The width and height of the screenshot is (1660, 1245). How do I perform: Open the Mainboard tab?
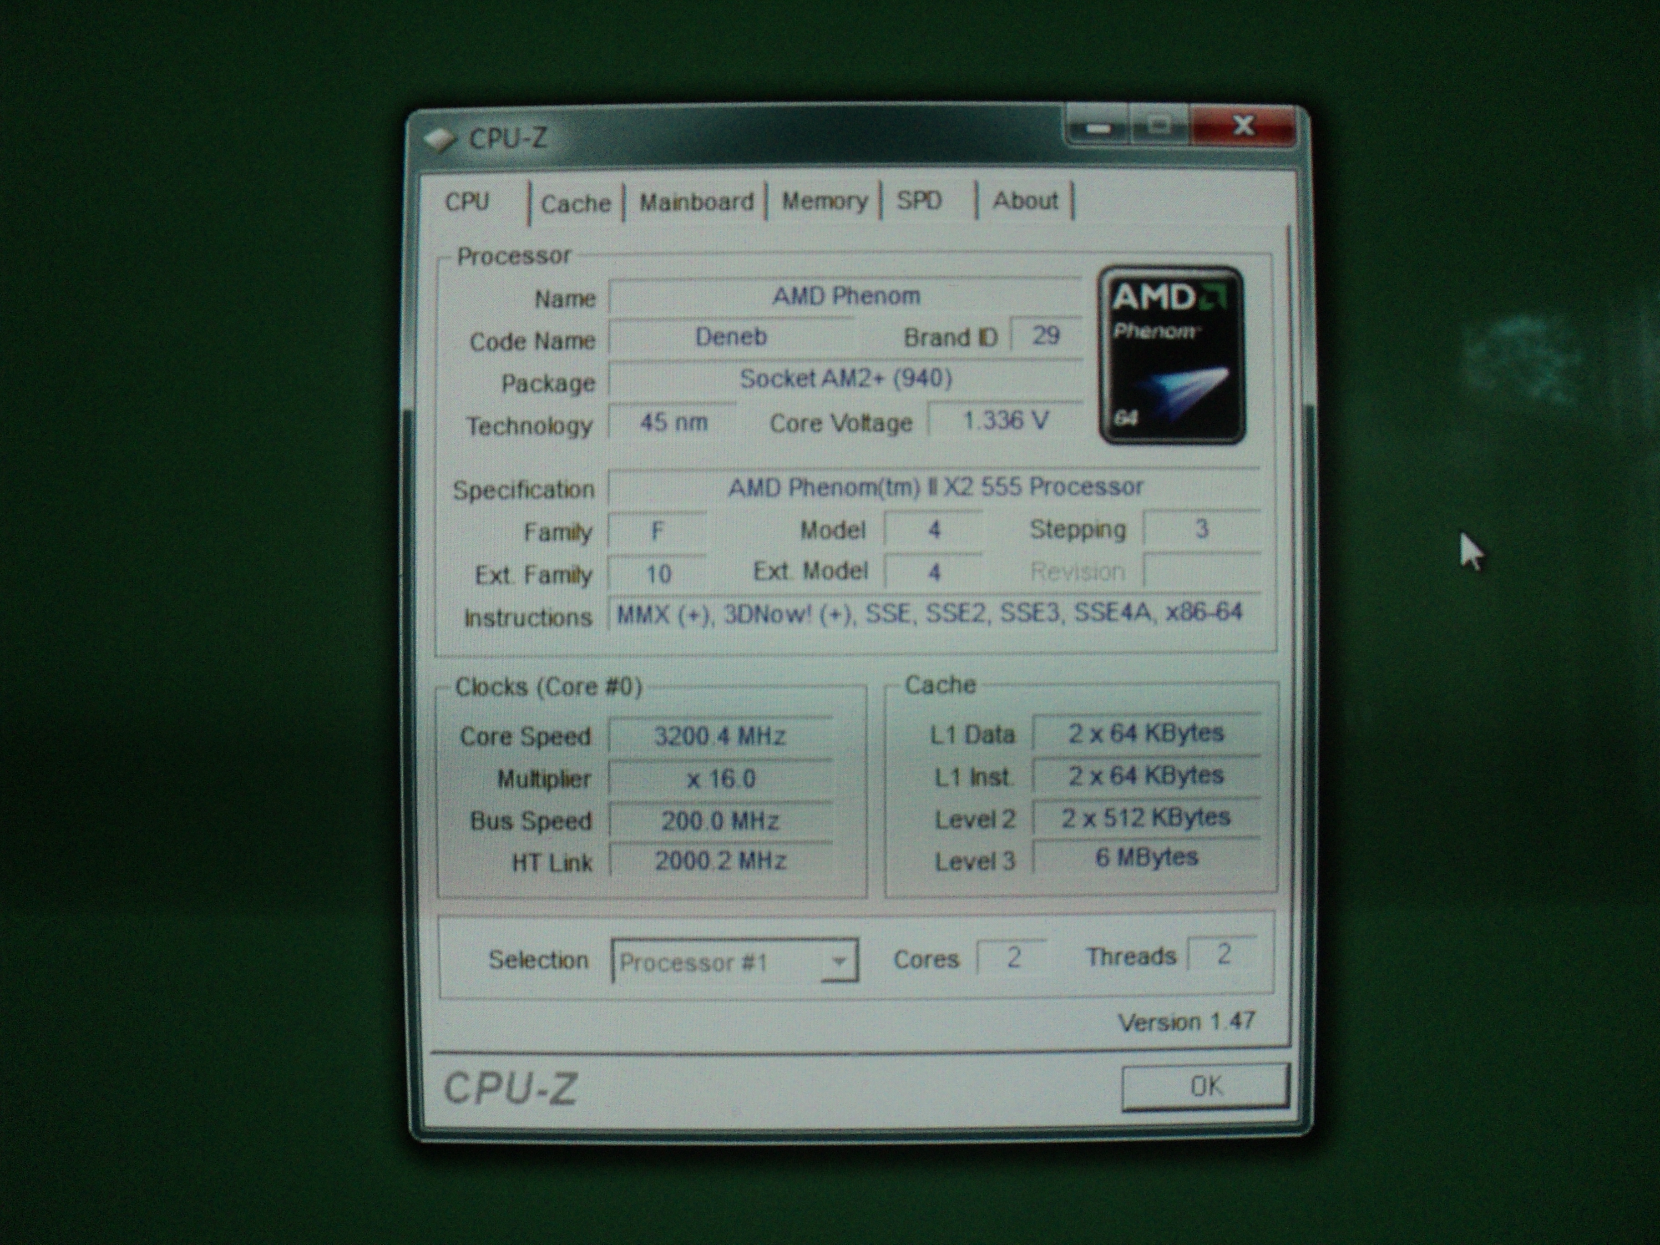pyautogui.click(x=696, y=202)
